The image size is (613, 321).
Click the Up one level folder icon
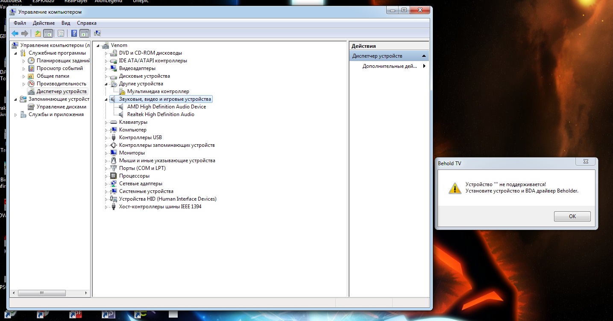38,33
